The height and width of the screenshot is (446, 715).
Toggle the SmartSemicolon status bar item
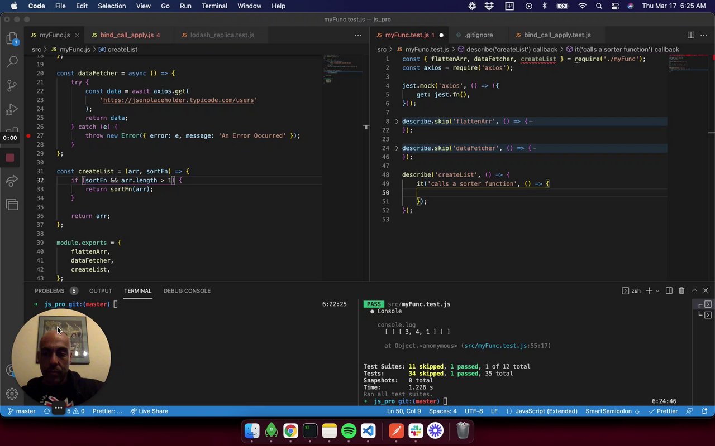point(612,411)
